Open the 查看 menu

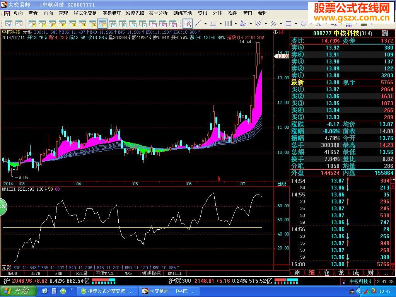(x=33, y=13)
